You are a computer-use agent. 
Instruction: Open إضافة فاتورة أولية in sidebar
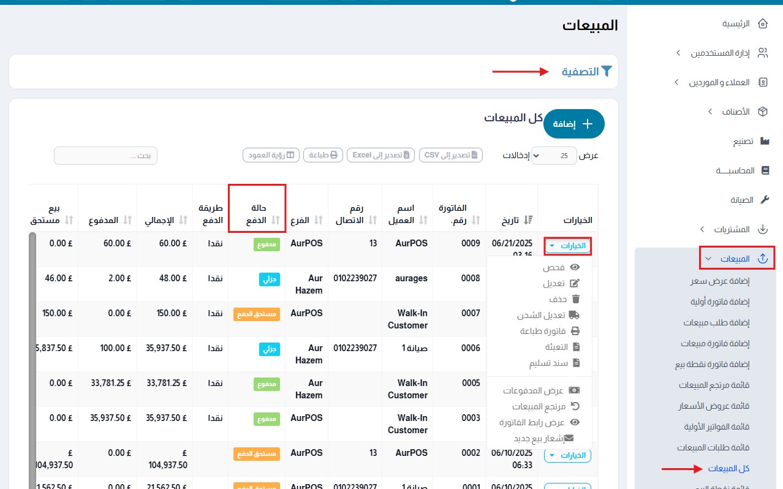coord(721,302)
